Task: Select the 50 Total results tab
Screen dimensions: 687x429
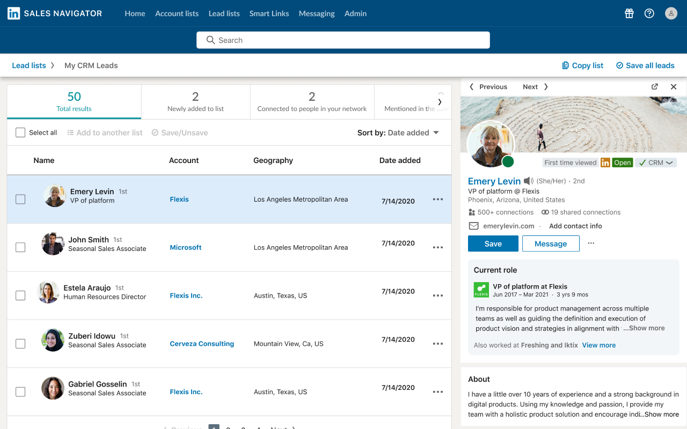Action: (x=74, y=102)
